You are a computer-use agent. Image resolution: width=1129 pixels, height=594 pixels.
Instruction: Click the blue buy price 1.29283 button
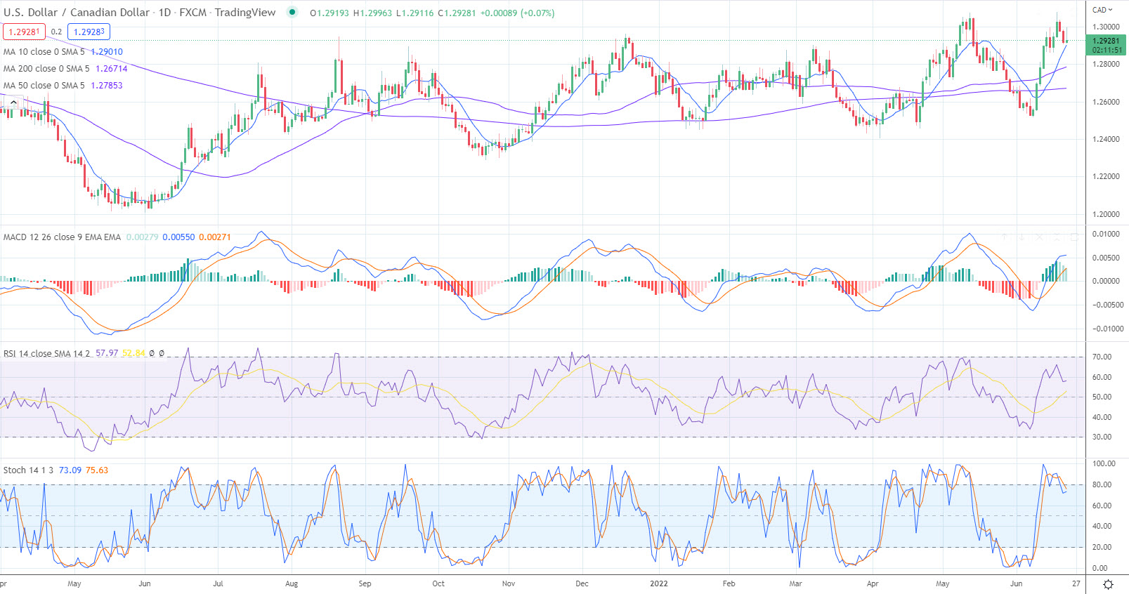pos(89,32)
